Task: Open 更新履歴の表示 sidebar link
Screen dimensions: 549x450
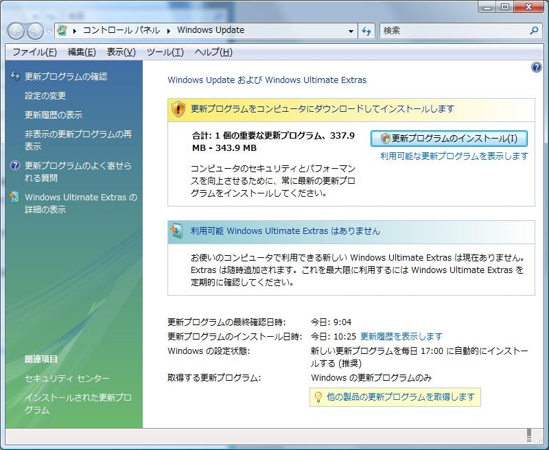Action: coord(54,115)
